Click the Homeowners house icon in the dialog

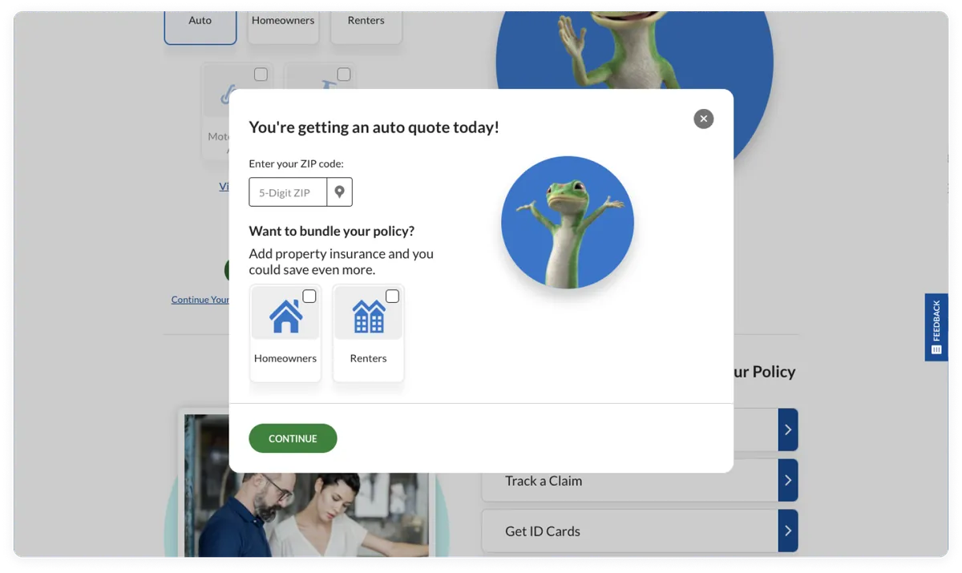(285, 316)
